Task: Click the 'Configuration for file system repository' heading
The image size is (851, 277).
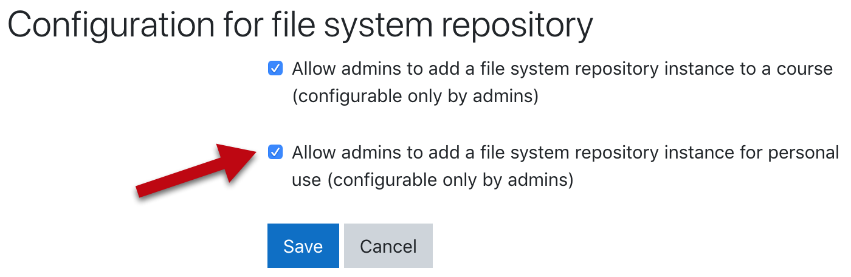Action: point(300,26)
